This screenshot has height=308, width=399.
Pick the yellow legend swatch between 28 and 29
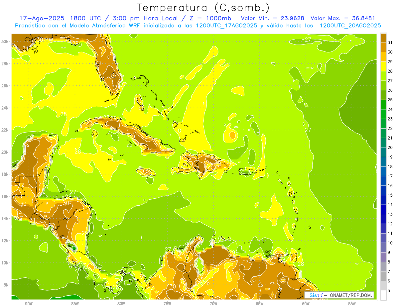(x=383, y=66)
